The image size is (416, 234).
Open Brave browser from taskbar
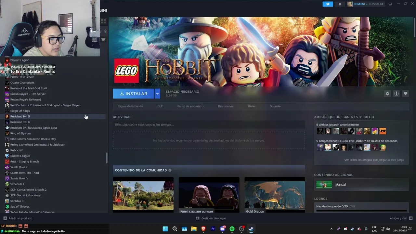pos(203,229)
